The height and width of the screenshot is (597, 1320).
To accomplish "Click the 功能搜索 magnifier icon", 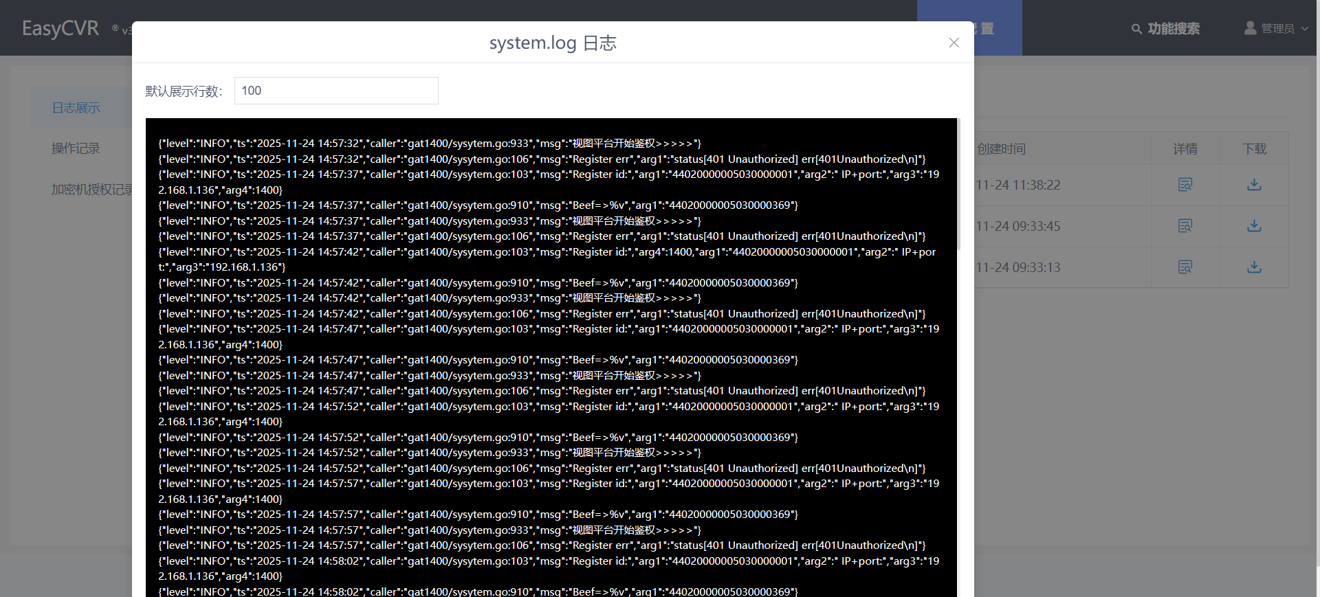I will (x=1136, y=29).
